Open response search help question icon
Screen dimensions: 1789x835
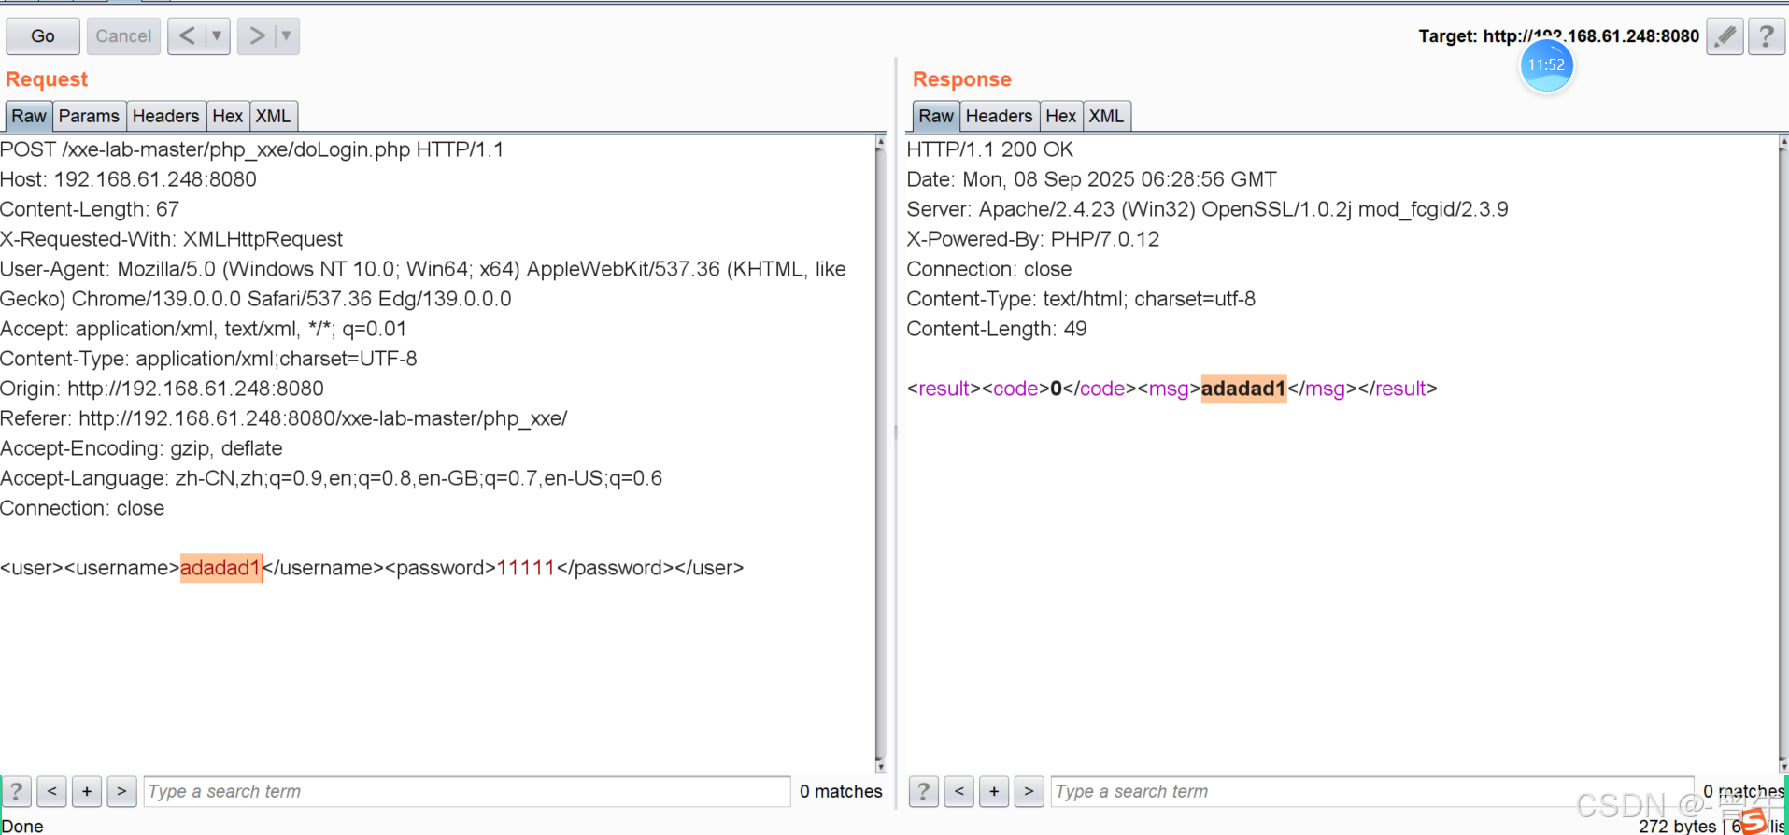point(923,791)
